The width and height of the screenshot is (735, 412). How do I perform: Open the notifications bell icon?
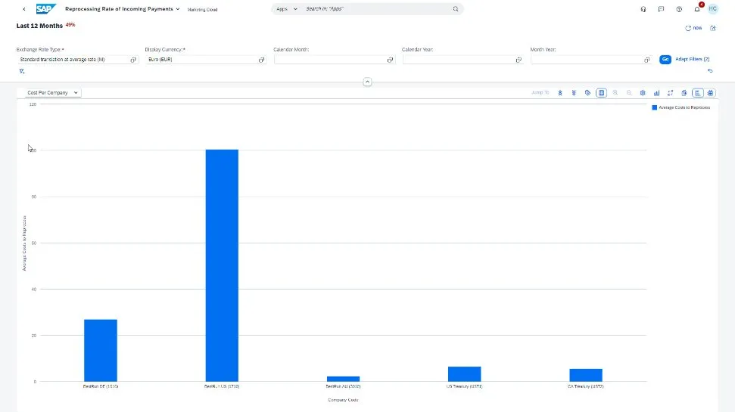point(697,9)
